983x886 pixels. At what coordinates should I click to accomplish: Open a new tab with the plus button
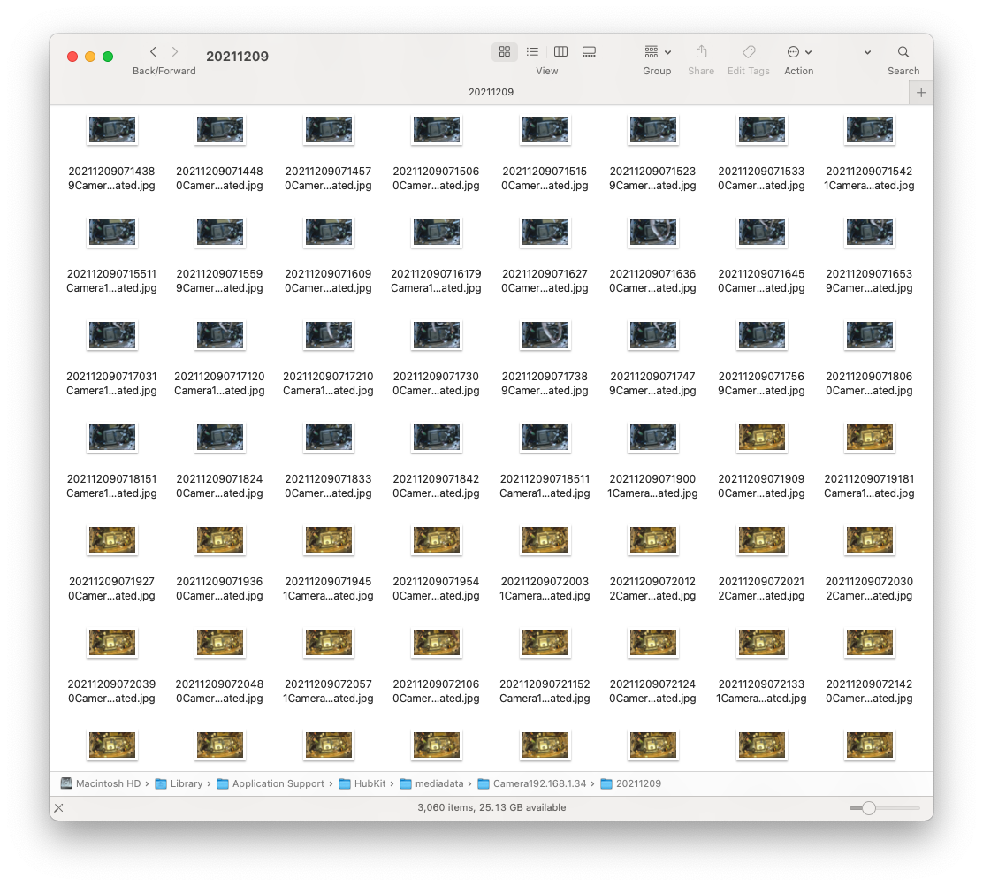point(920,91)
